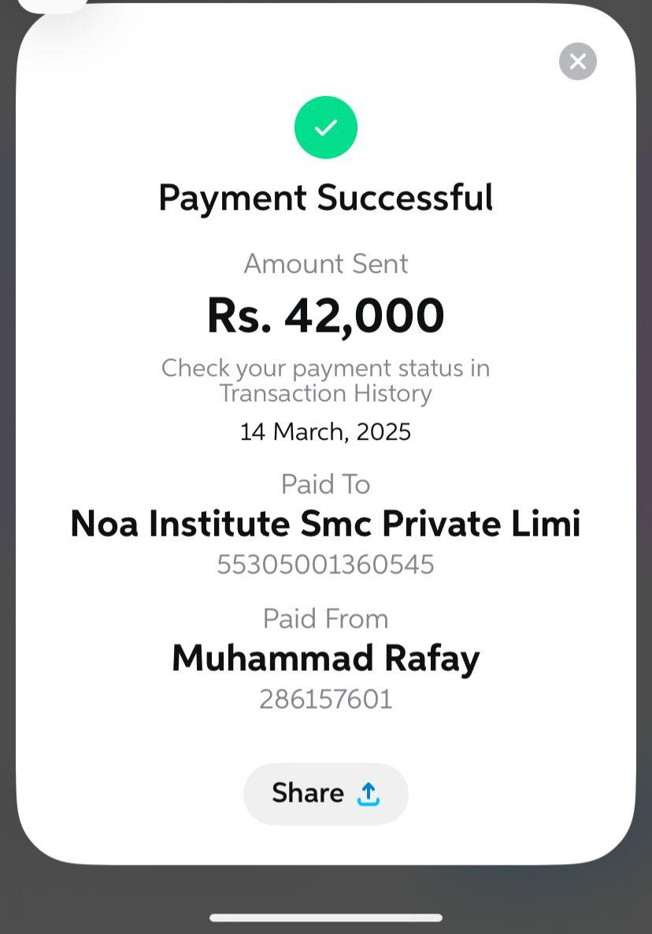
Task: Tap the 'Check your payment status' line
Action: pyautogui.click(x=326, y=368)
